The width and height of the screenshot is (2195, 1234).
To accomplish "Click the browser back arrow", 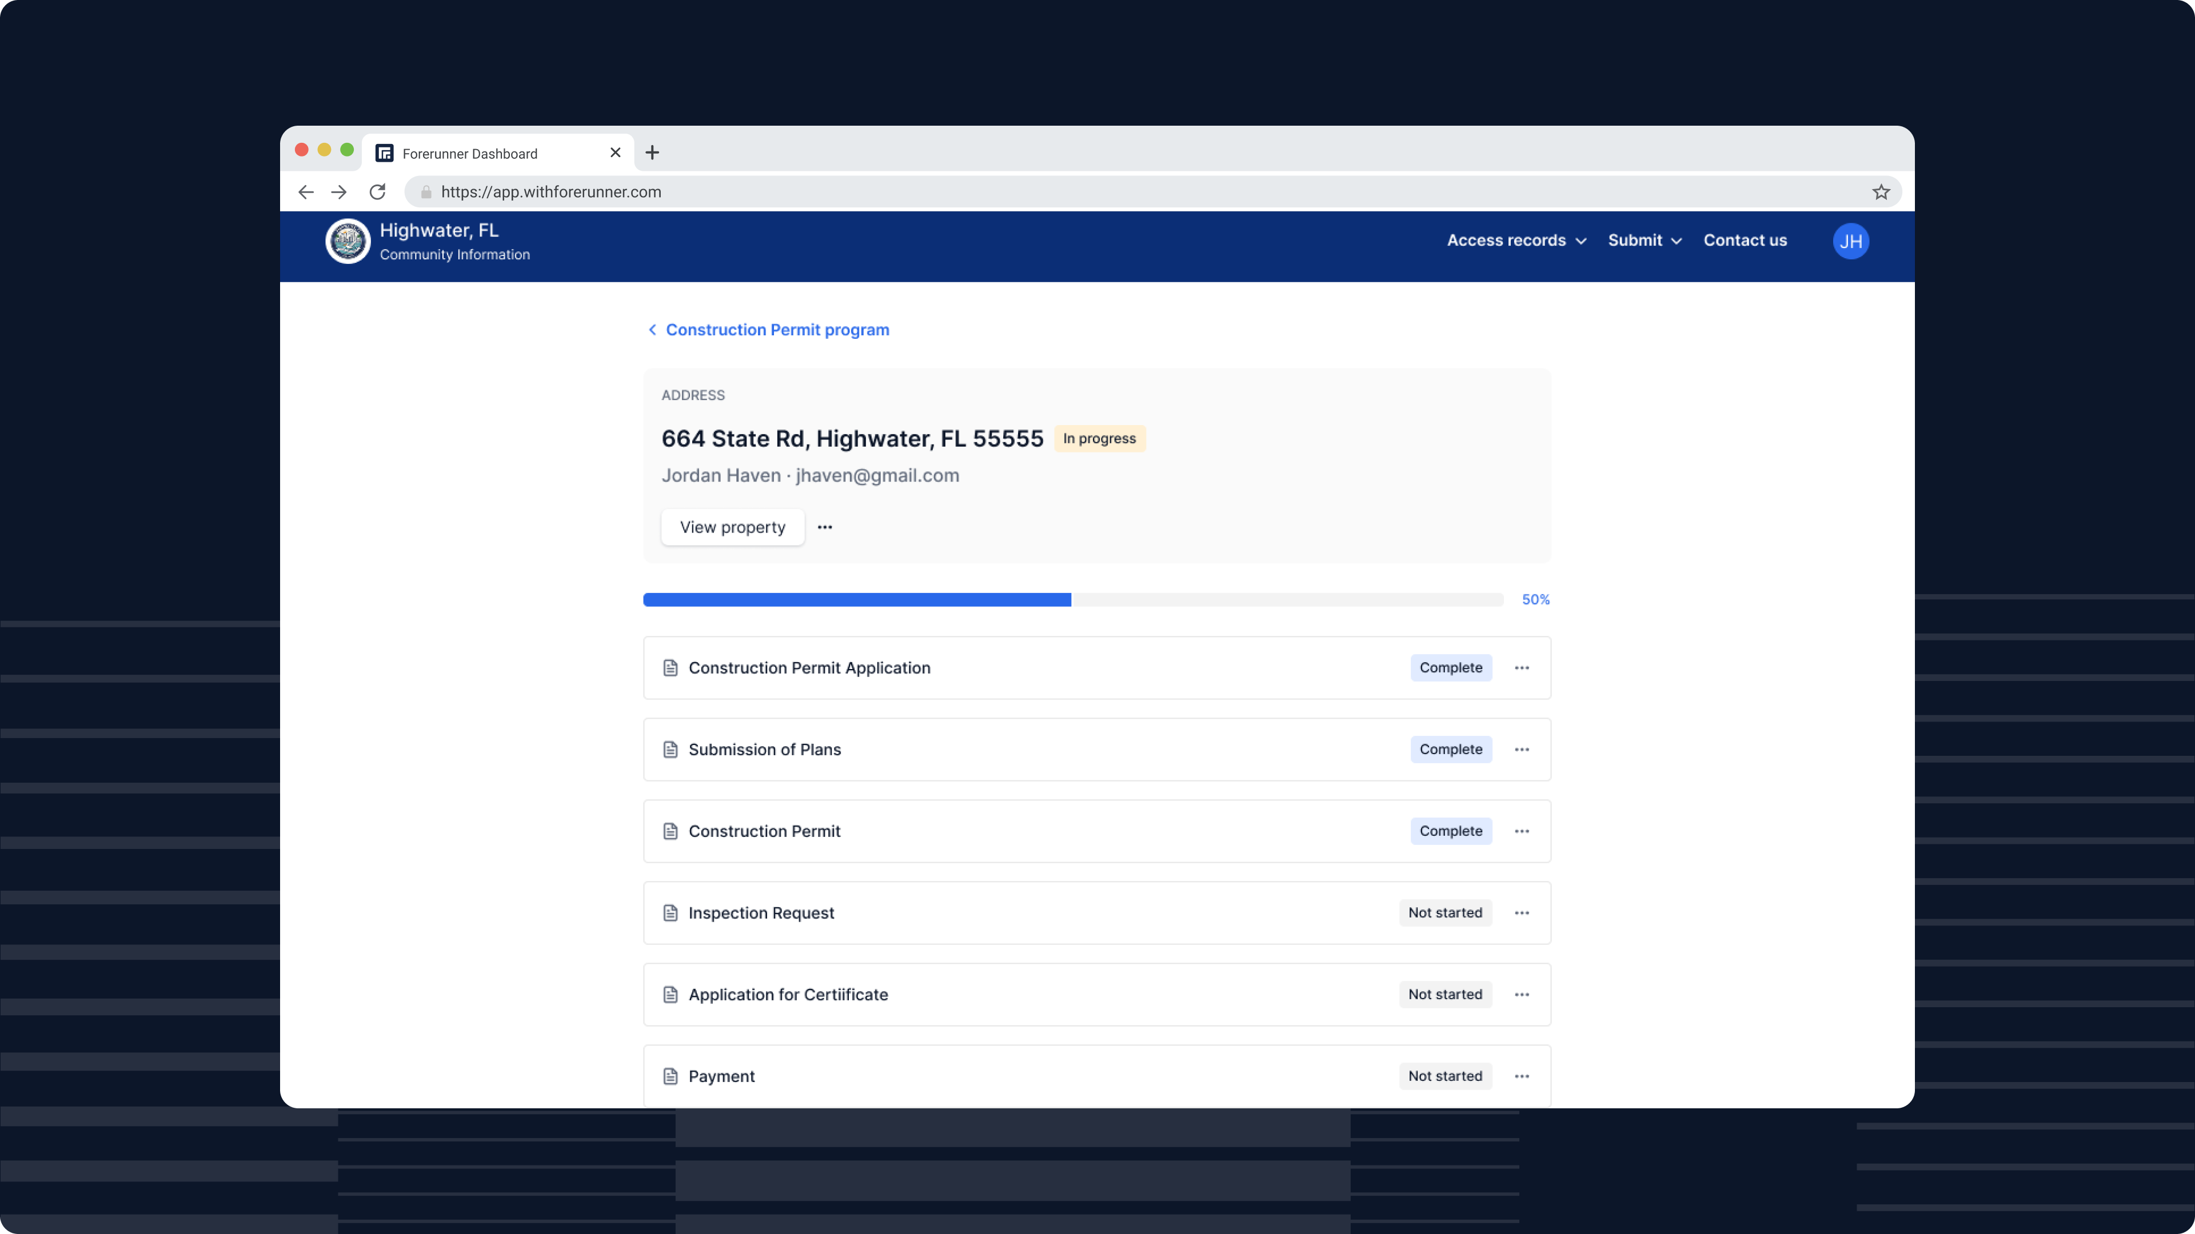I will tap(306, 191).
